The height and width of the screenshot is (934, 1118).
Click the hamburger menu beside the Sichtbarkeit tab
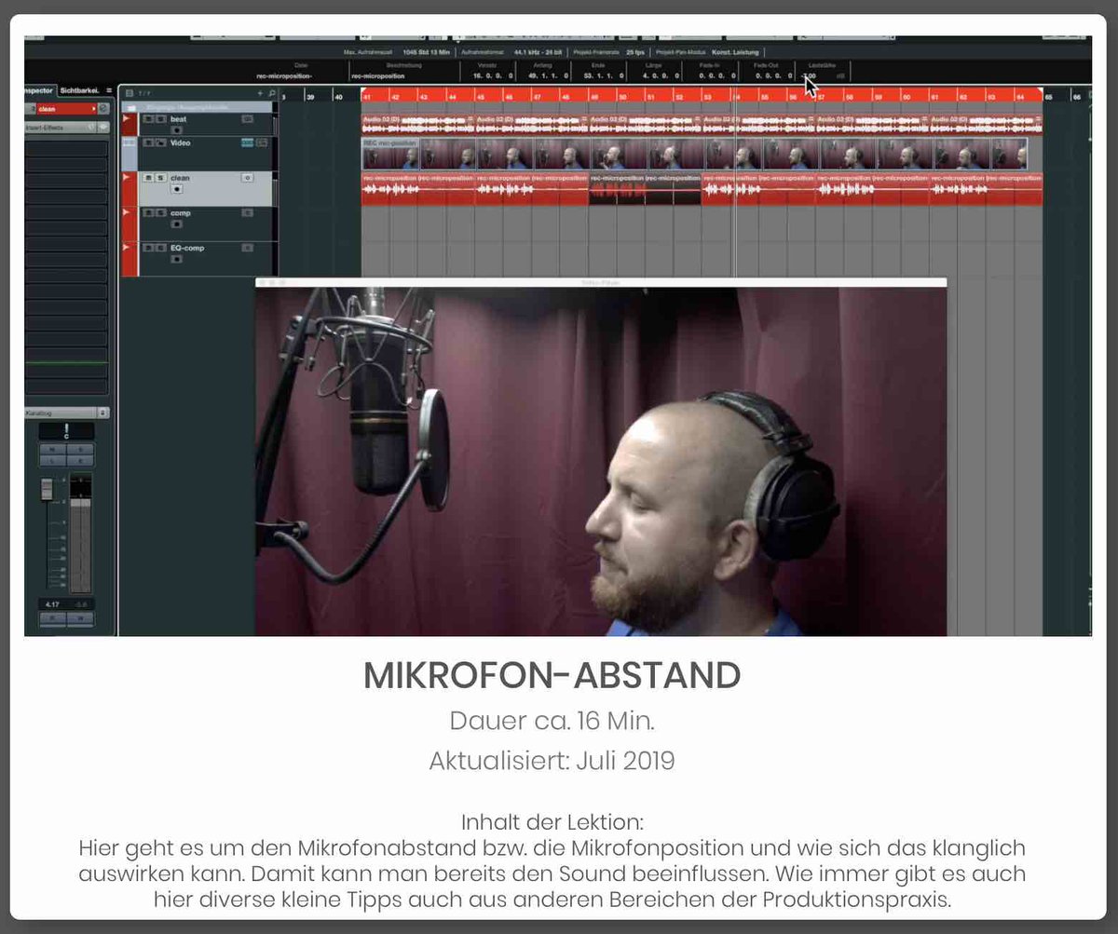[x=110, y=90]
